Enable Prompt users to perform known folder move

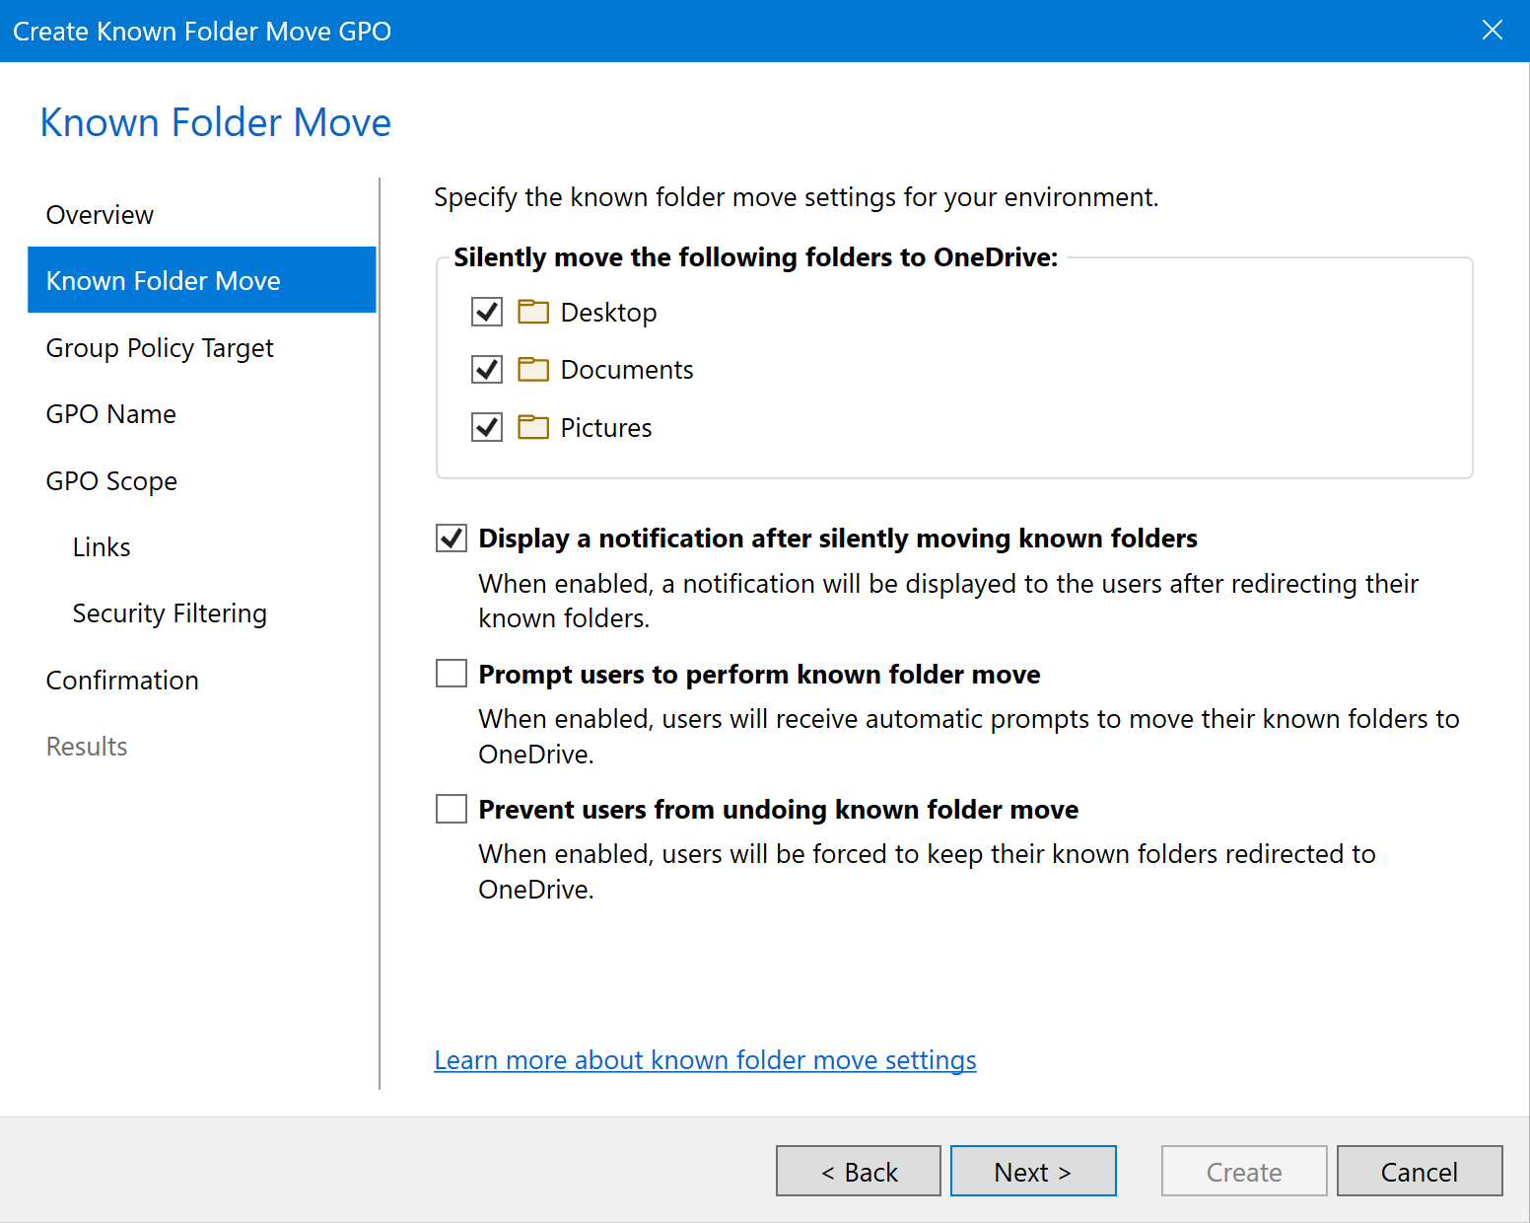pos(452,674)
